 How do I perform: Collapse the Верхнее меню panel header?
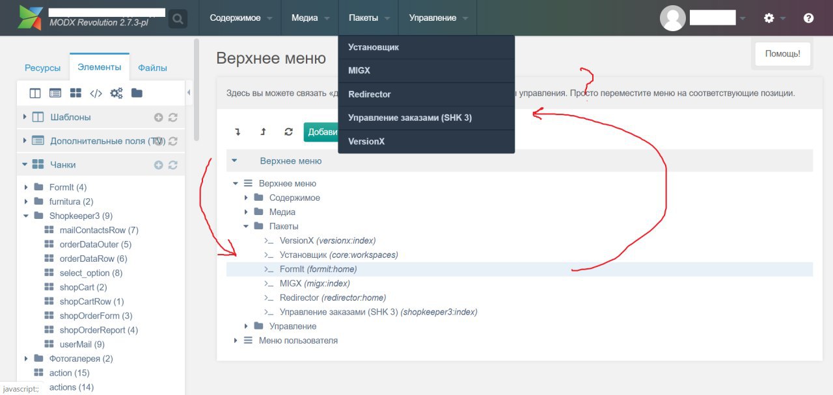click(235, 160)
